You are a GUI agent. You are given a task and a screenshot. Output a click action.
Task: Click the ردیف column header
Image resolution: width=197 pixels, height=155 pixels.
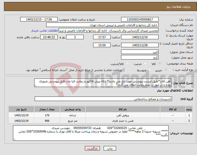(189, 109)
